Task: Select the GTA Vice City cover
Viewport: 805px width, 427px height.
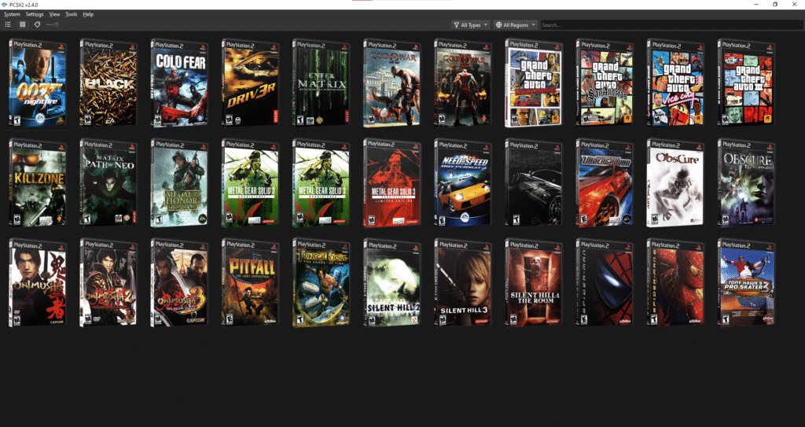Action: pyautogui.click(x=675, y=83)
